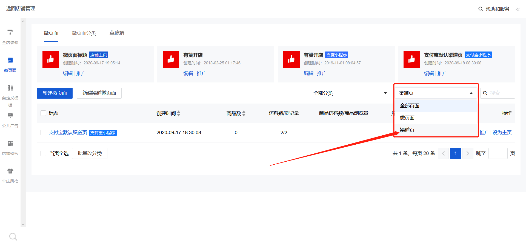Switch to the 草稿箱 tab
526x246 pixels.
117,33
